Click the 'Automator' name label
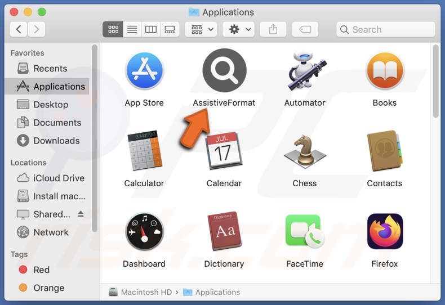The image size is (445, 305). point(305,102)
